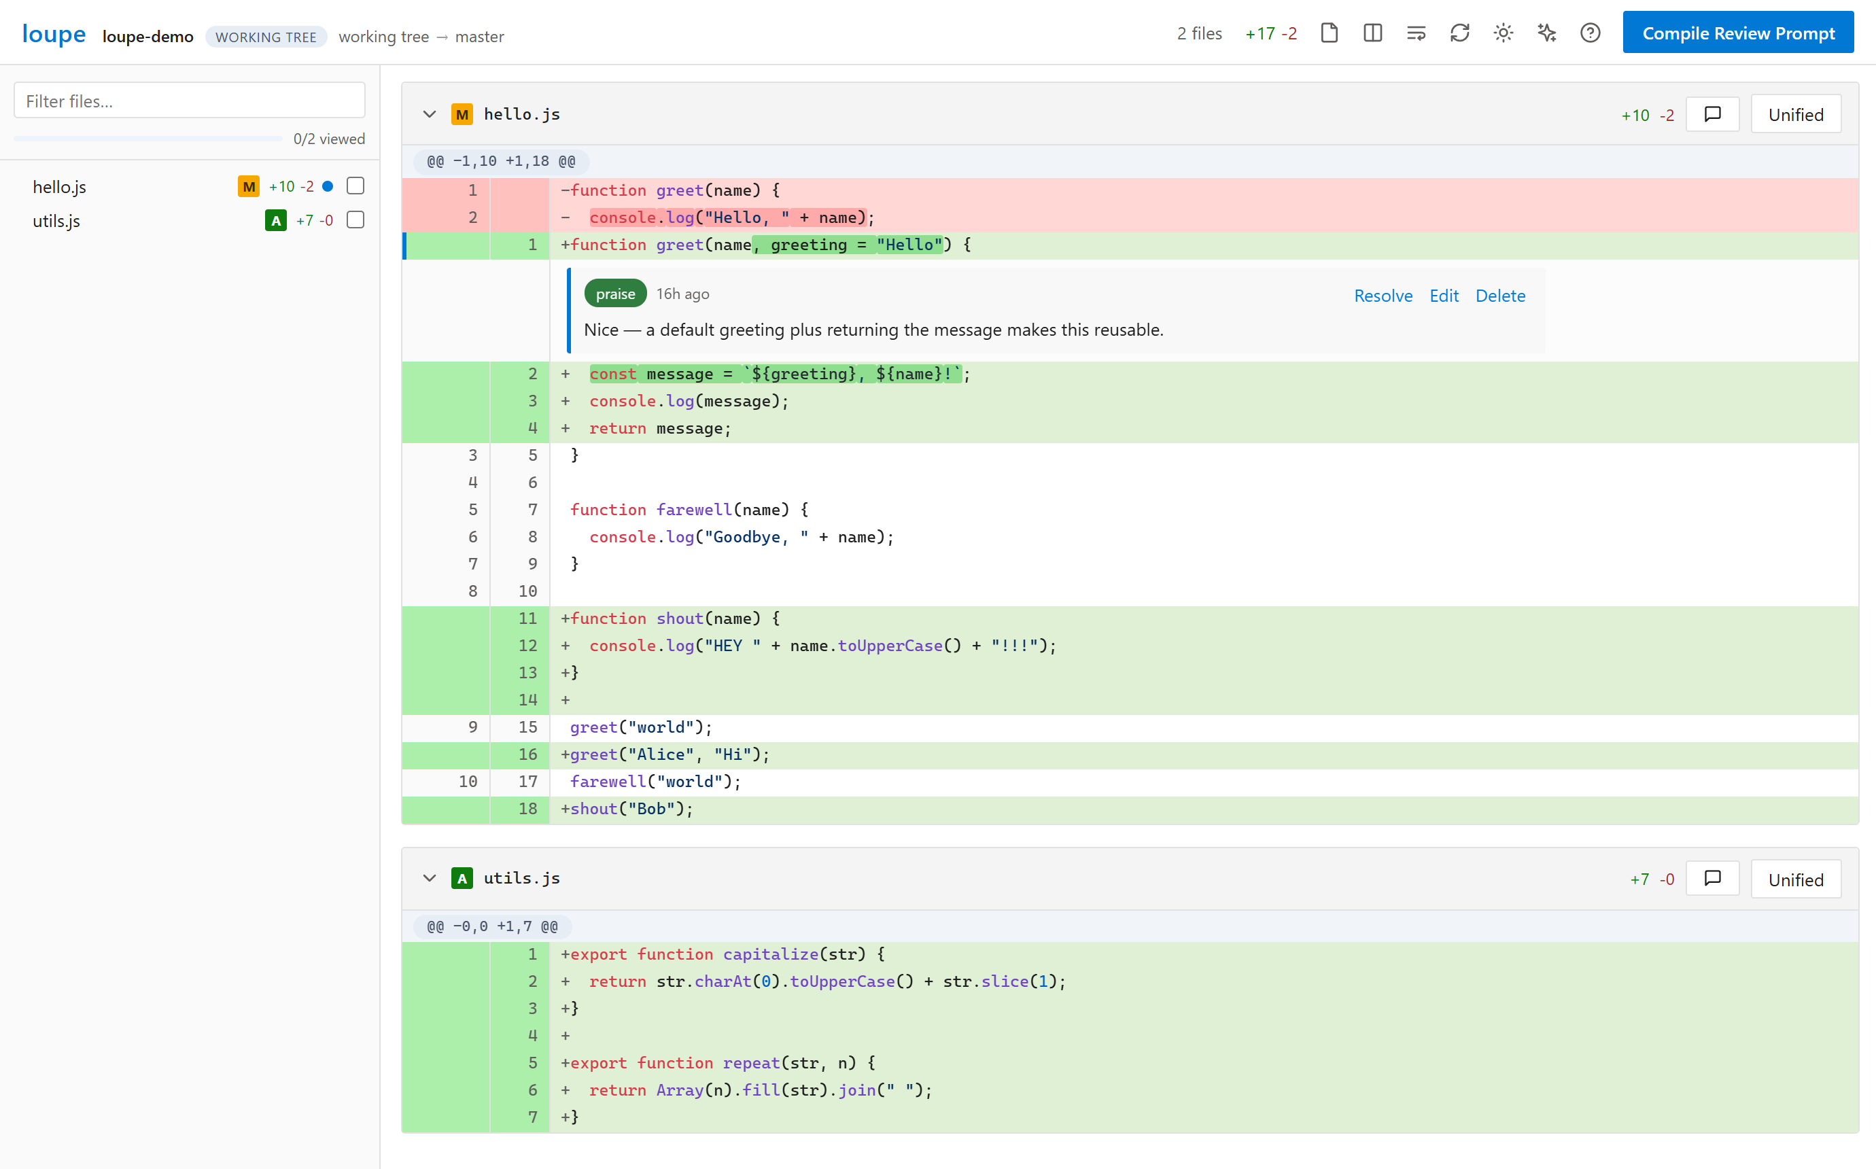Click new line number 16 in hello.js

(x=528, y=754)
